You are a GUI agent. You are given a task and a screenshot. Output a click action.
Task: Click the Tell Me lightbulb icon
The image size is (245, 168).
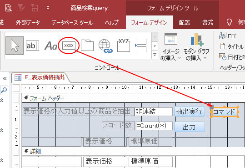click(229, 22)
